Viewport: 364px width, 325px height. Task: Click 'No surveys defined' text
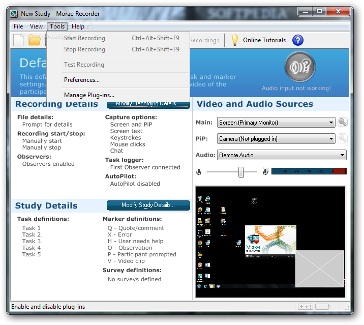(x=134, y=279)
